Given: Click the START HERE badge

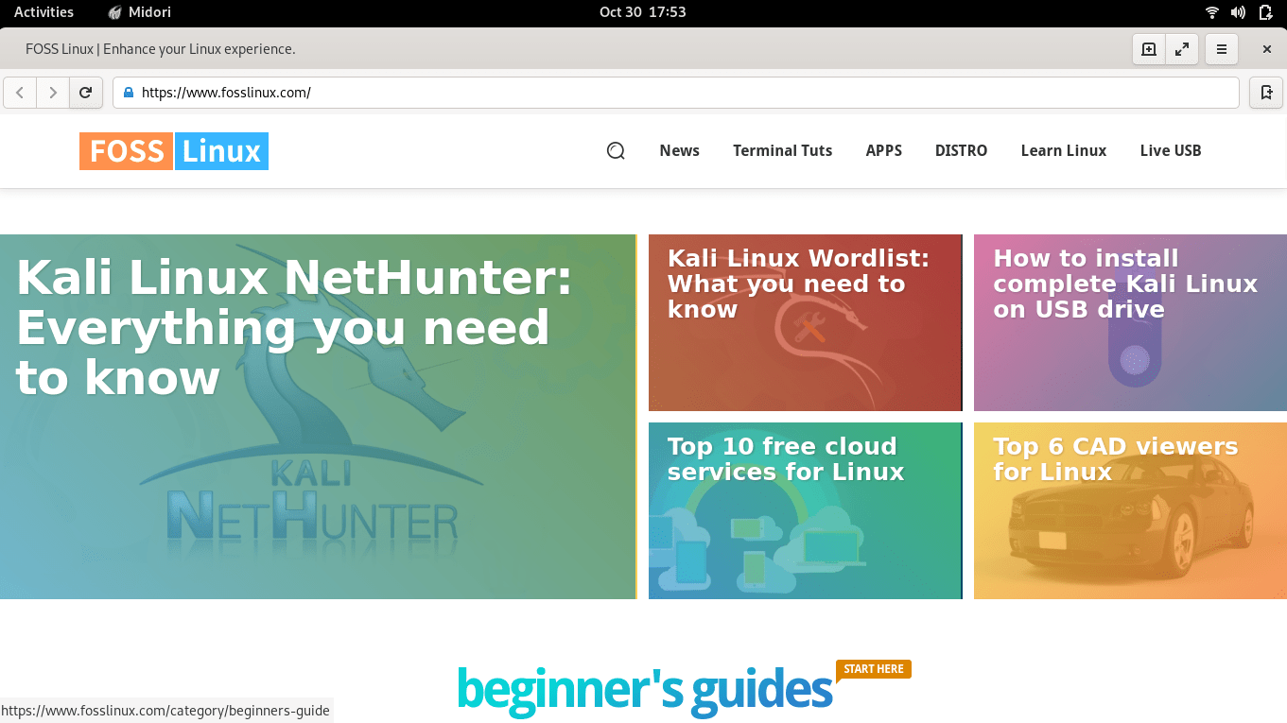Looking at the screenshot, I should [x=874, y=669].
